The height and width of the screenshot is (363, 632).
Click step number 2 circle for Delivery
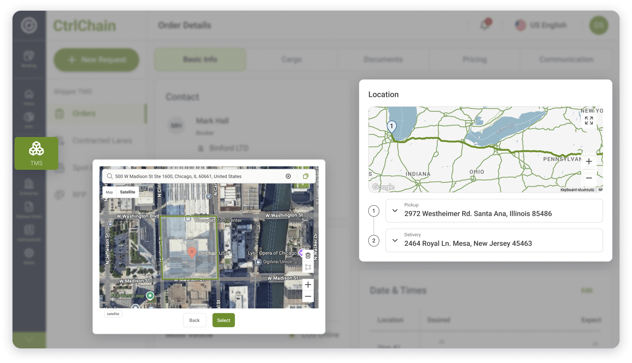[x=374, y=241]
